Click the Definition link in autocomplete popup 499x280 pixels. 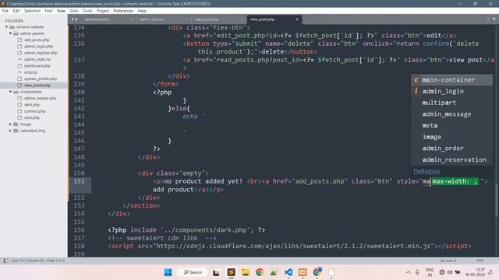pos(426,171)
